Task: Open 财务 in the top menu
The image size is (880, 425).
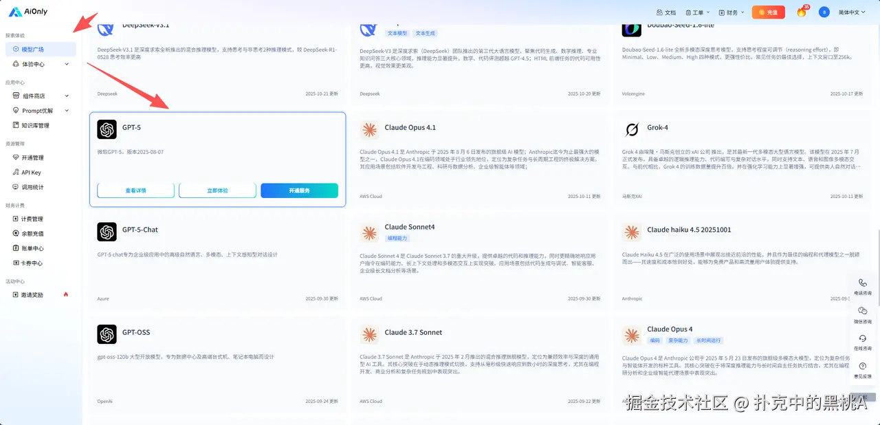Action: coord(732,12)
